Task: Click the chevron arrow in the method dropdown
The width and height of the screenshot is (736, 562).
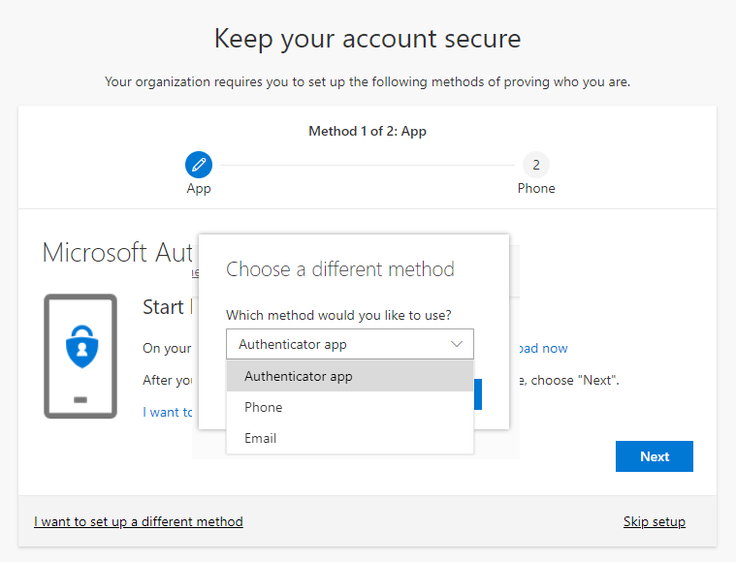Action: [x=458, y=344]
